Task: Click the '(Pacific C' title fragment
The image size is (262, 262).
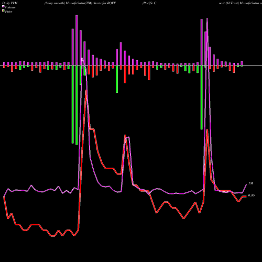Action: click(149, 3)
